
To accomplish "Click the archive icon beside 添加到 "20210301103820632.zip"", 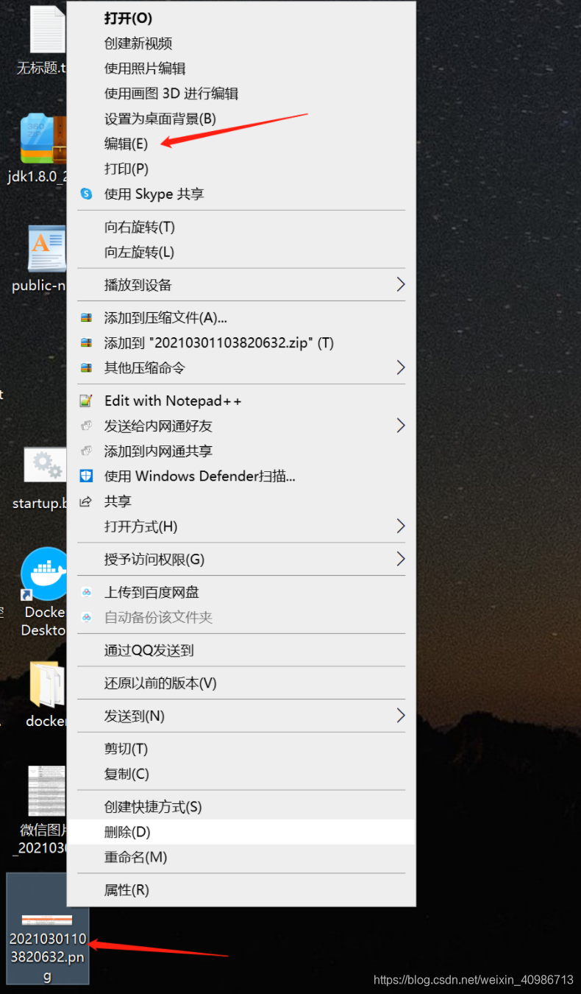I will pos(86,343).
